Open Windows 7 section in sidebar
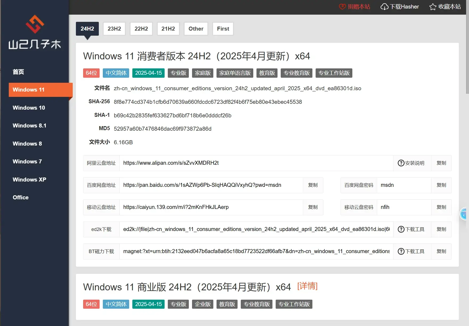 pos(27,162)
